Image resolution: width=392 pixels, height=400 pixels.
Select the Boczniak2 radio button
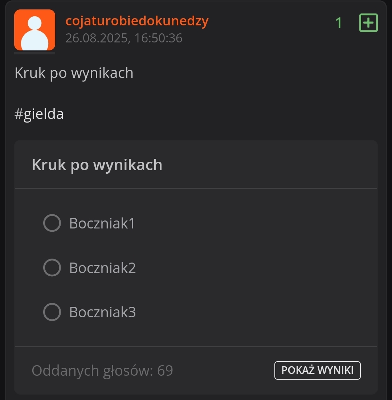click(x=52, y=268)
